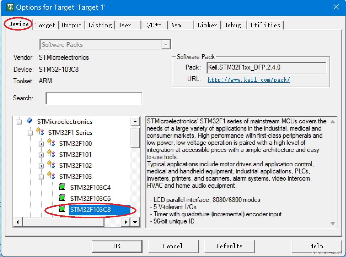Click the Search input field
This screenshot has height=257, width=346.
click(x=94, y=98)
